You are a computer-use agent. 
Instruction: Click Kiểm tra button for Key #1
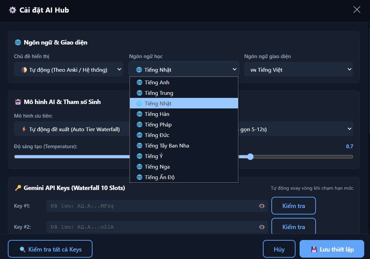point(293,206)
